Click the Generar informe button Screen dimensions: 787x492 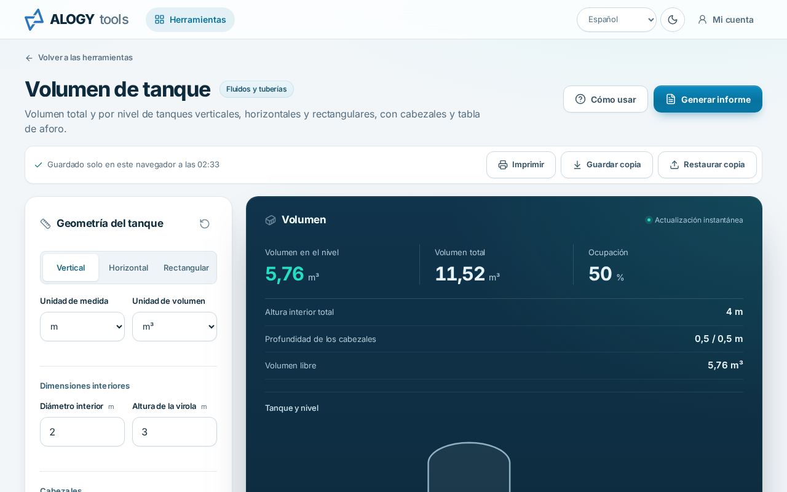coord(708,99)
